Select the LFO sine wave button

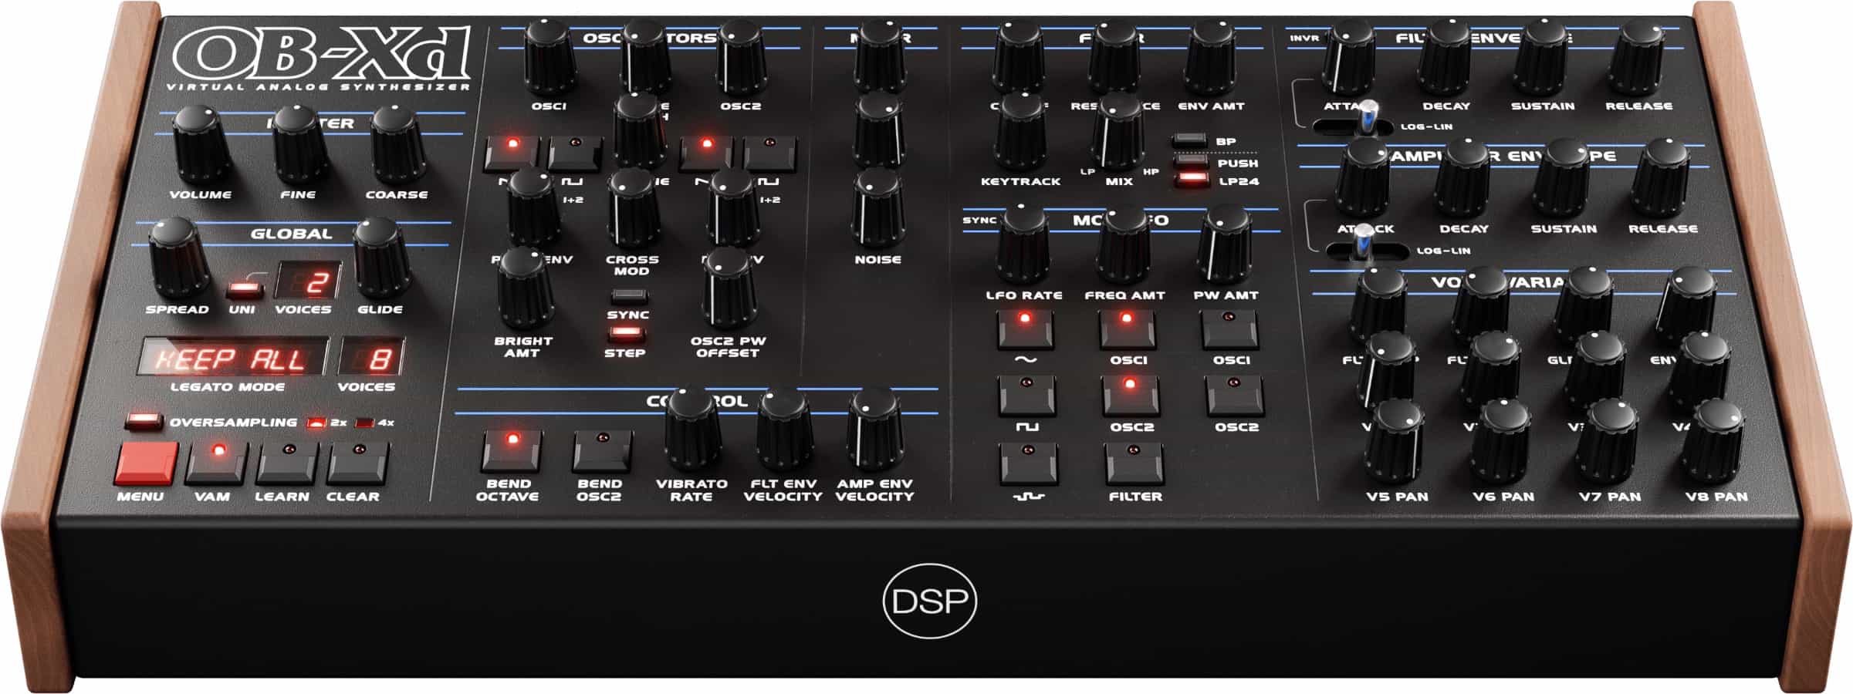point(1025,329)
